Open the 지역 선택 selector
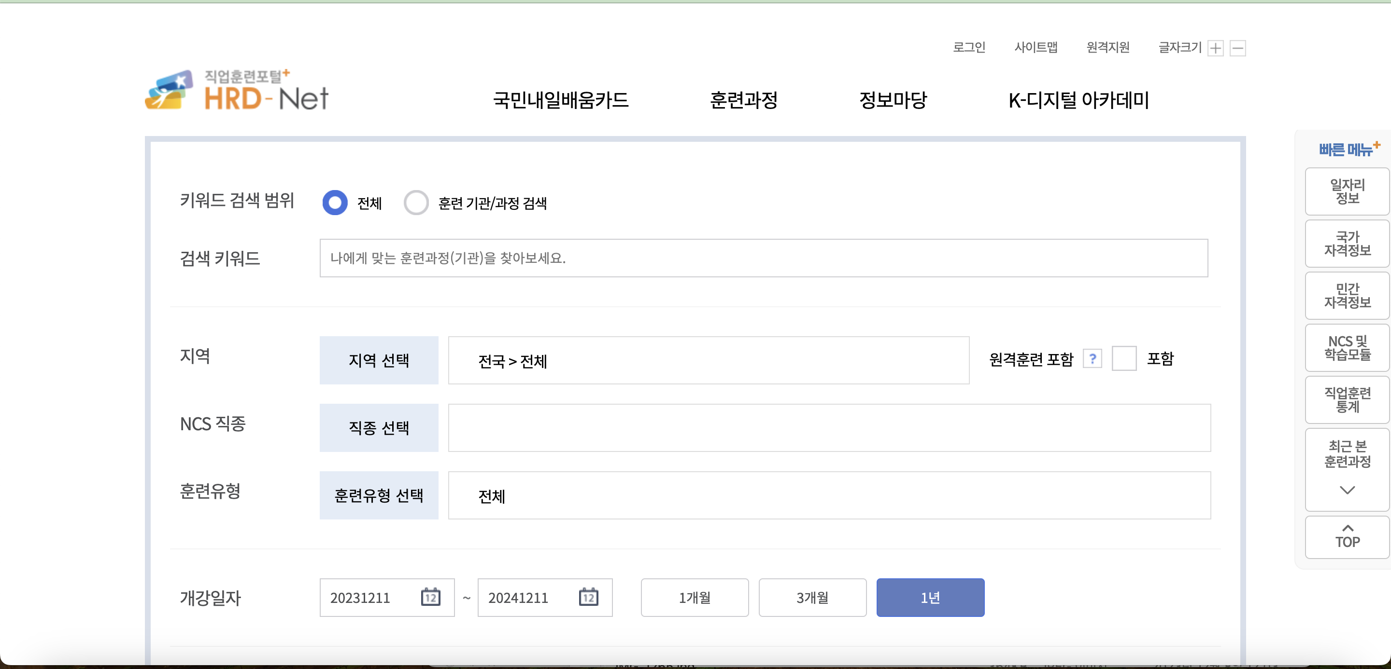 pos(379,360)
